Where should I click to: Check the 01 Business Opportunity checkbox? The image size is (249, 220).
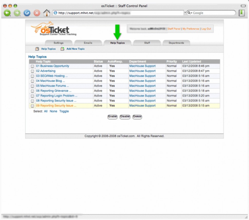coord(32,66)
